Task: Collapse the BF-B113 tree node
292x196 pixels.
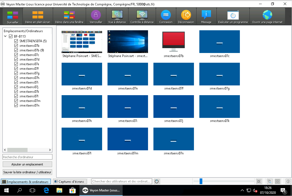Action: 5,36
